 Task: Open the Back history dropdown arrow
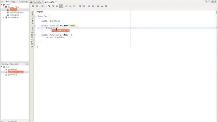tap(39, 6)
